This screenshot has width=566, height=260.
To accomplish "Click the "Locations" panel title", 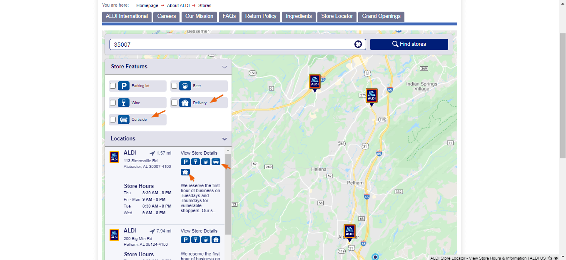I will pos(123,139).
